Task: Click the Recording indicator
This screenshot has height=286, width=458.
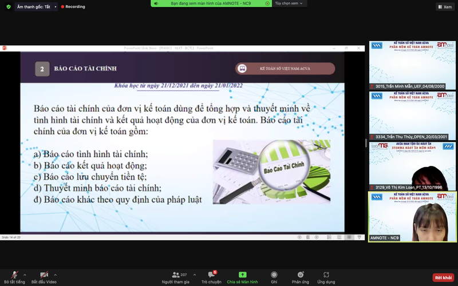Action: pyautogui.click(x=72, y=7)
